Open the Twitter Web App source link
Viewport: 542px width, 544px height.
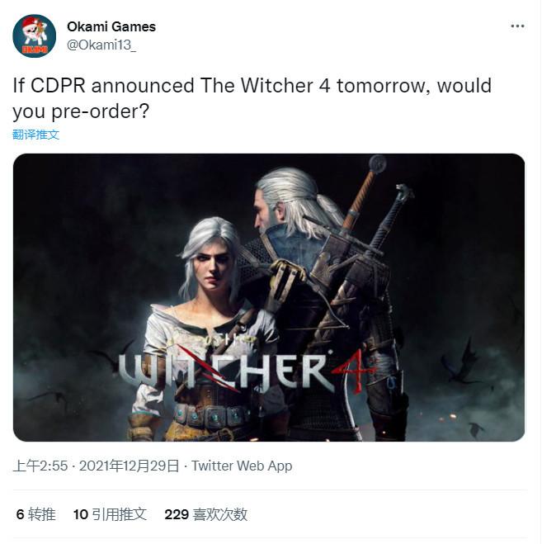click(x=242, y=466)
